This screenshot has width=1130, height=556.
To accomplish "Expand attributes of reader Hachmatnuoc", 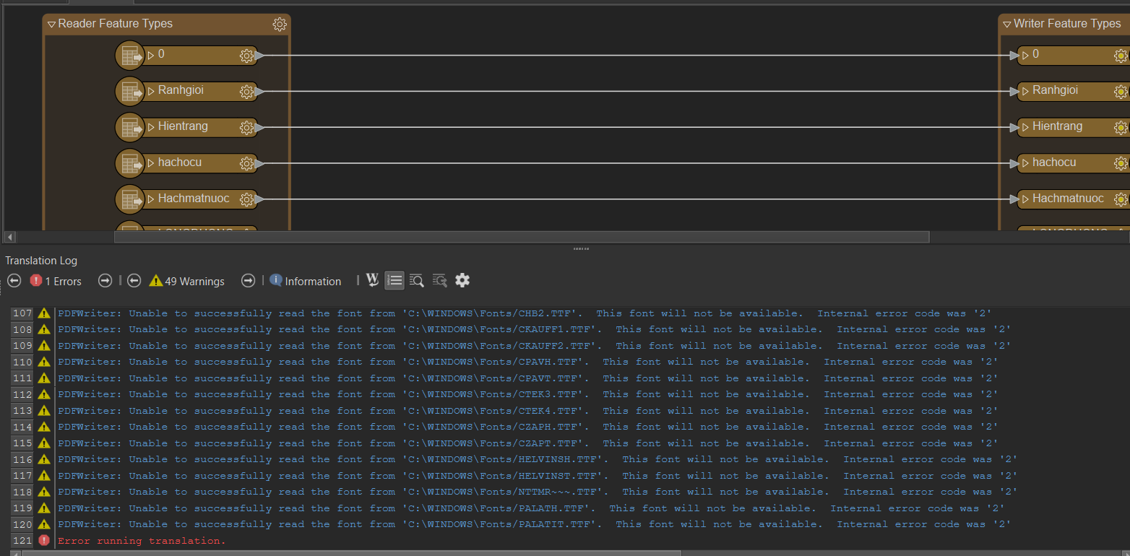I will pyautogui.click(x=151, y=199).
